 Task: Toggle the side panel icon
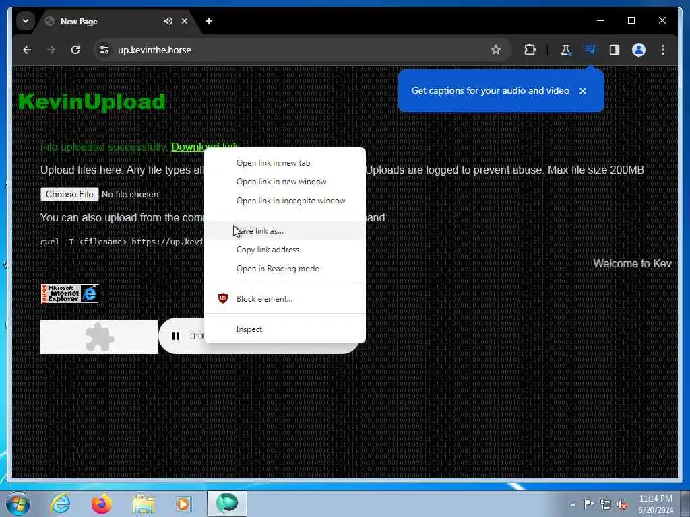[x=615, y=50]
